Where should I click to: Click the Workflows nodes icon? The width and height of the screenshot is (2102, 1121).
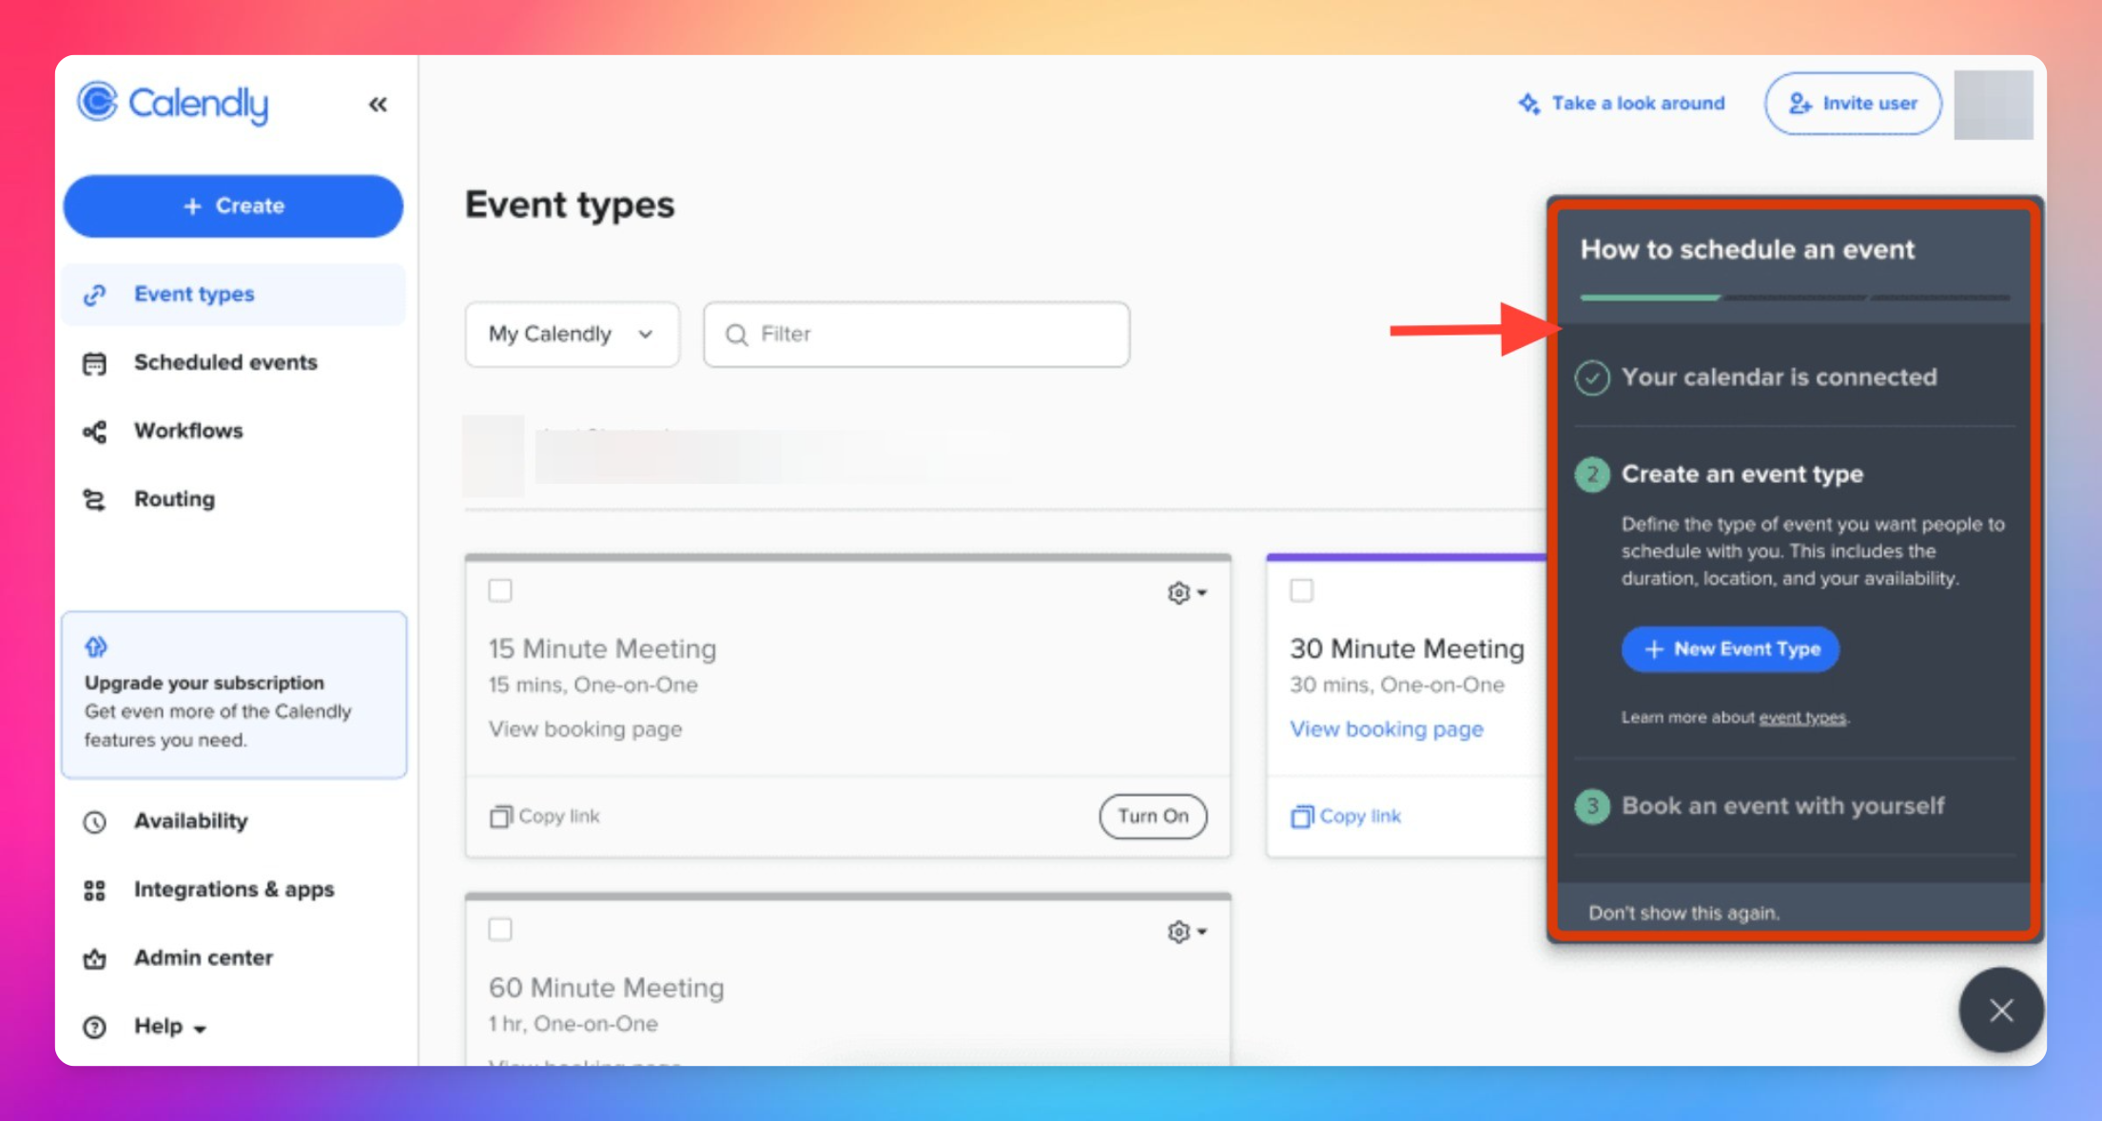point(94,432)
